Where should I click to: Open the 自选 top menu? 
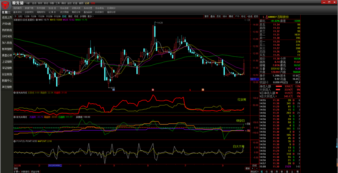[34, 3]
